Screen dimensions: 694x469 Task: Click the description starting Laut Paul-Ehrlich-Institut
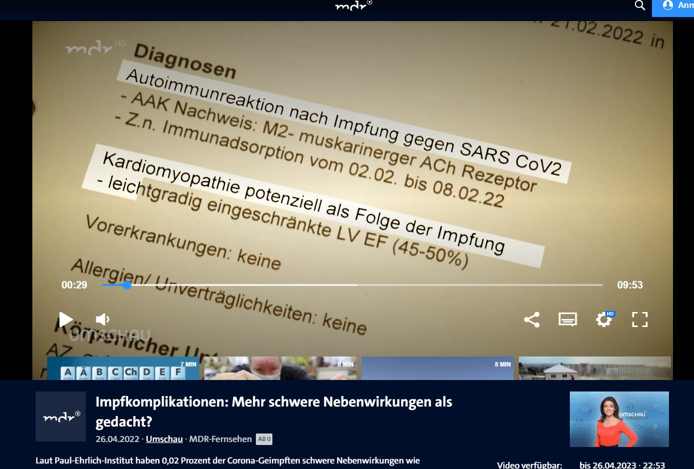(228, 460)
